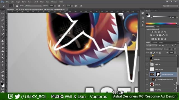This screenshot has width=179, height=100.
Task: Switch to the Channels tab
Action: coord(154,42)
